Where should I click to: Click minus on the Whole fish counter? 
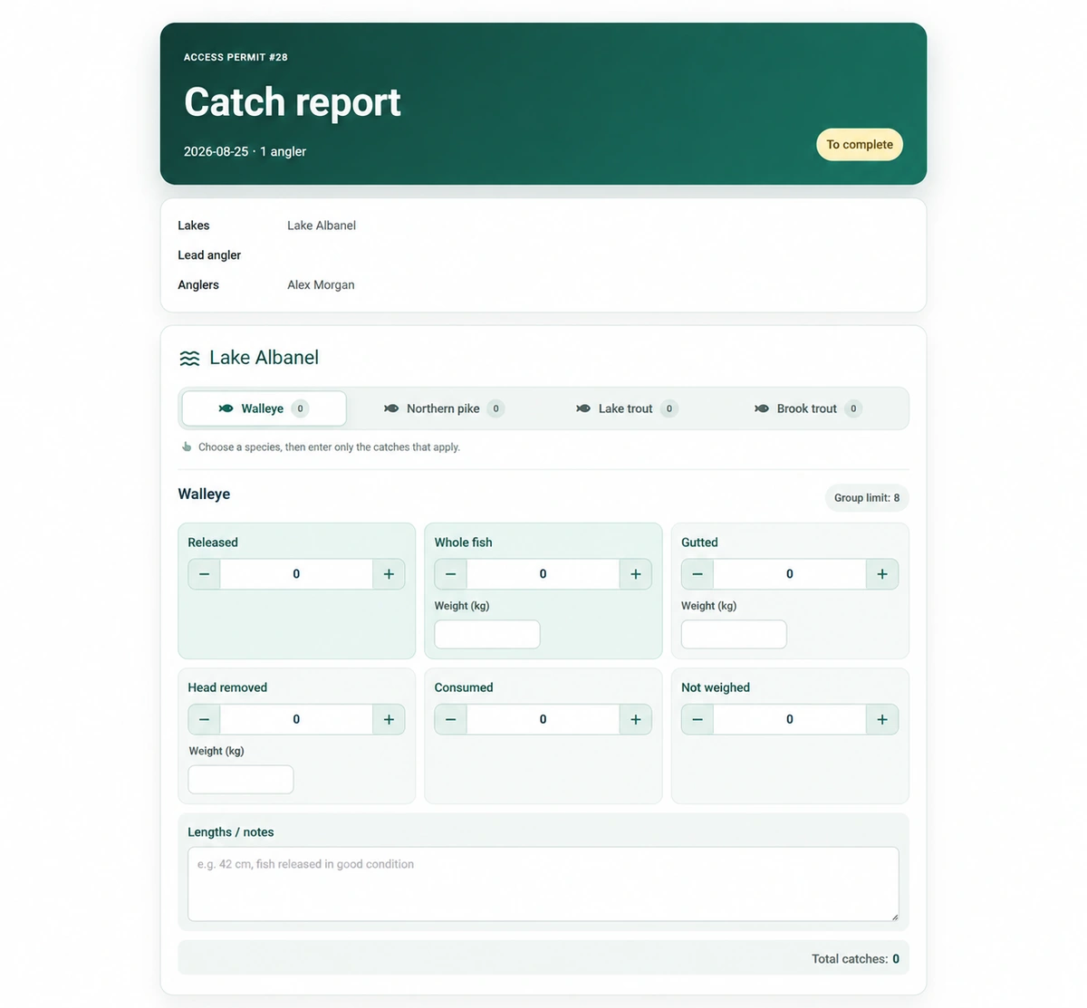pos(450,574)
